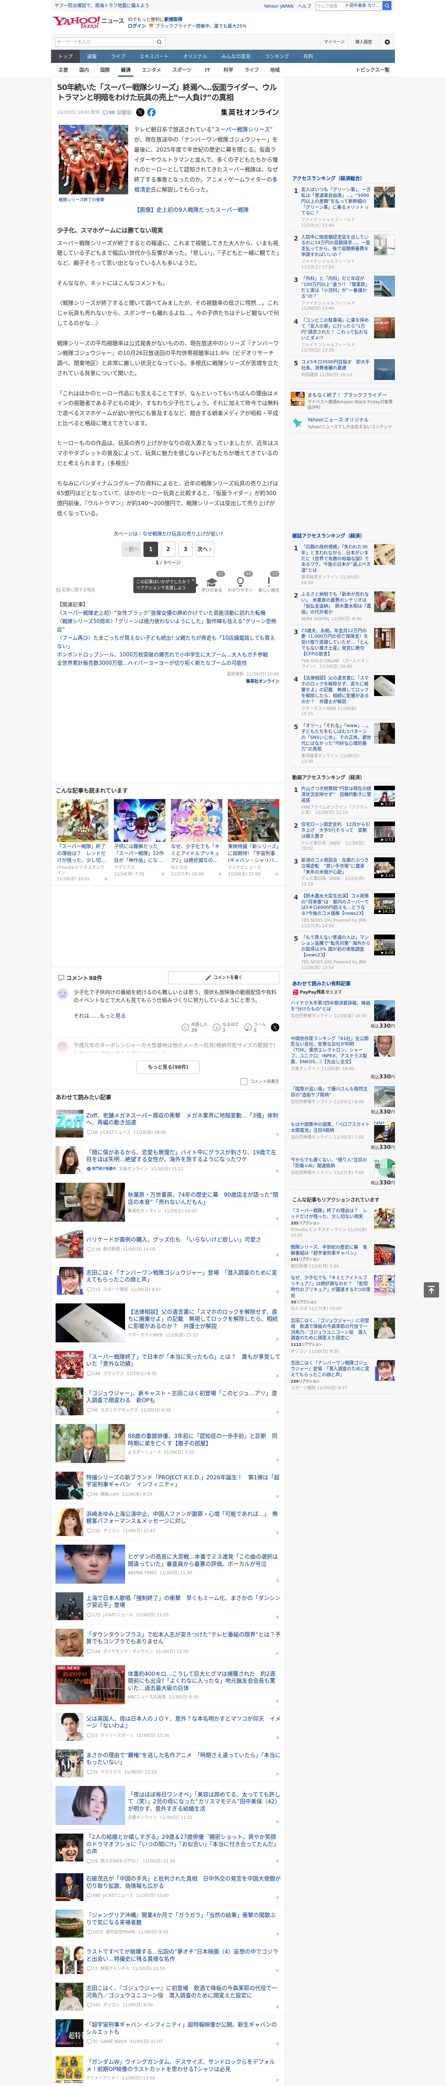Open the 速報 tab

click(x=91, y=56)
